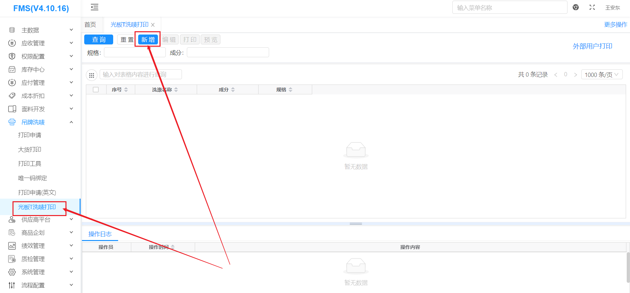Screen dimensions: 630x293
Task: Sort the 序号 column using its sort arrows
Action: [x=126, y=90]
